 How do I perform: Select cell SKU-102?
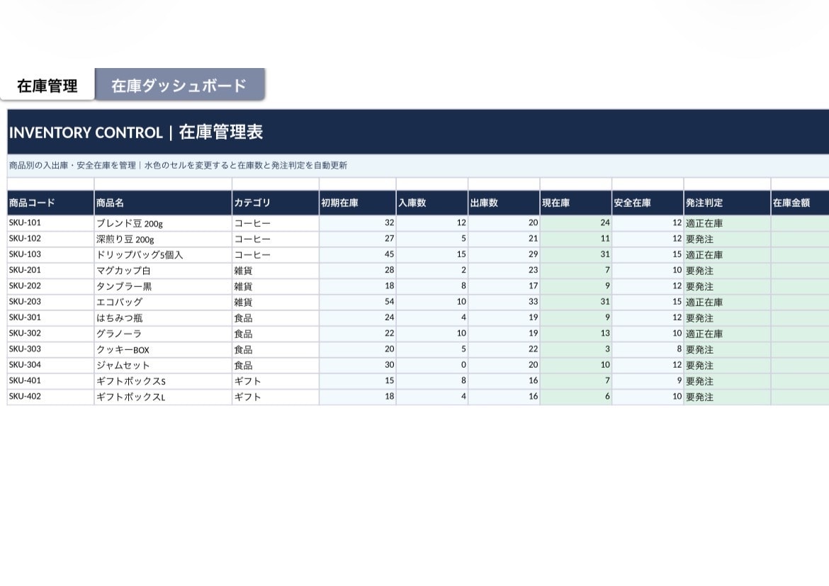pyautogui.click(x=51, y=239)
